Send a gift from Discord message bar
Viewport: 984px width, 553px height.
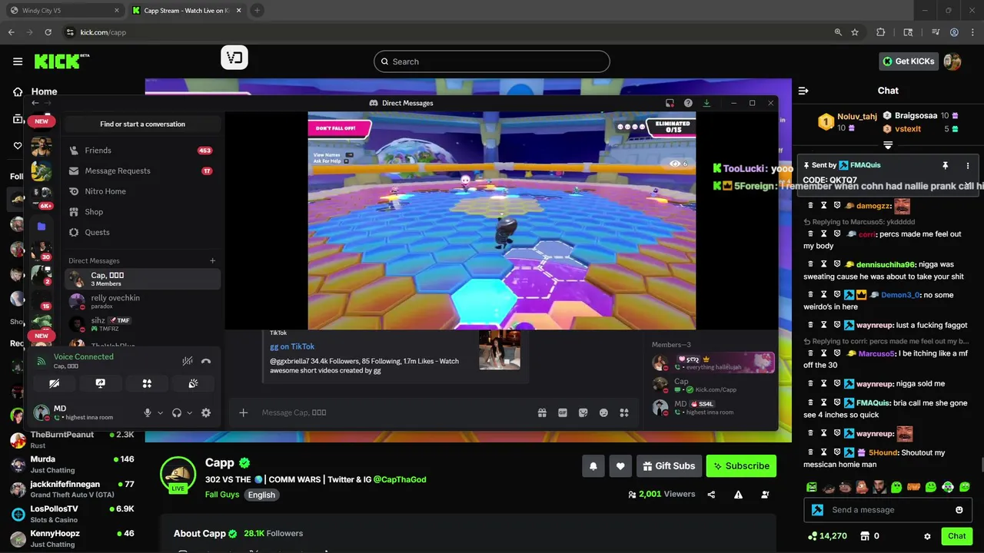pos(542,412)
